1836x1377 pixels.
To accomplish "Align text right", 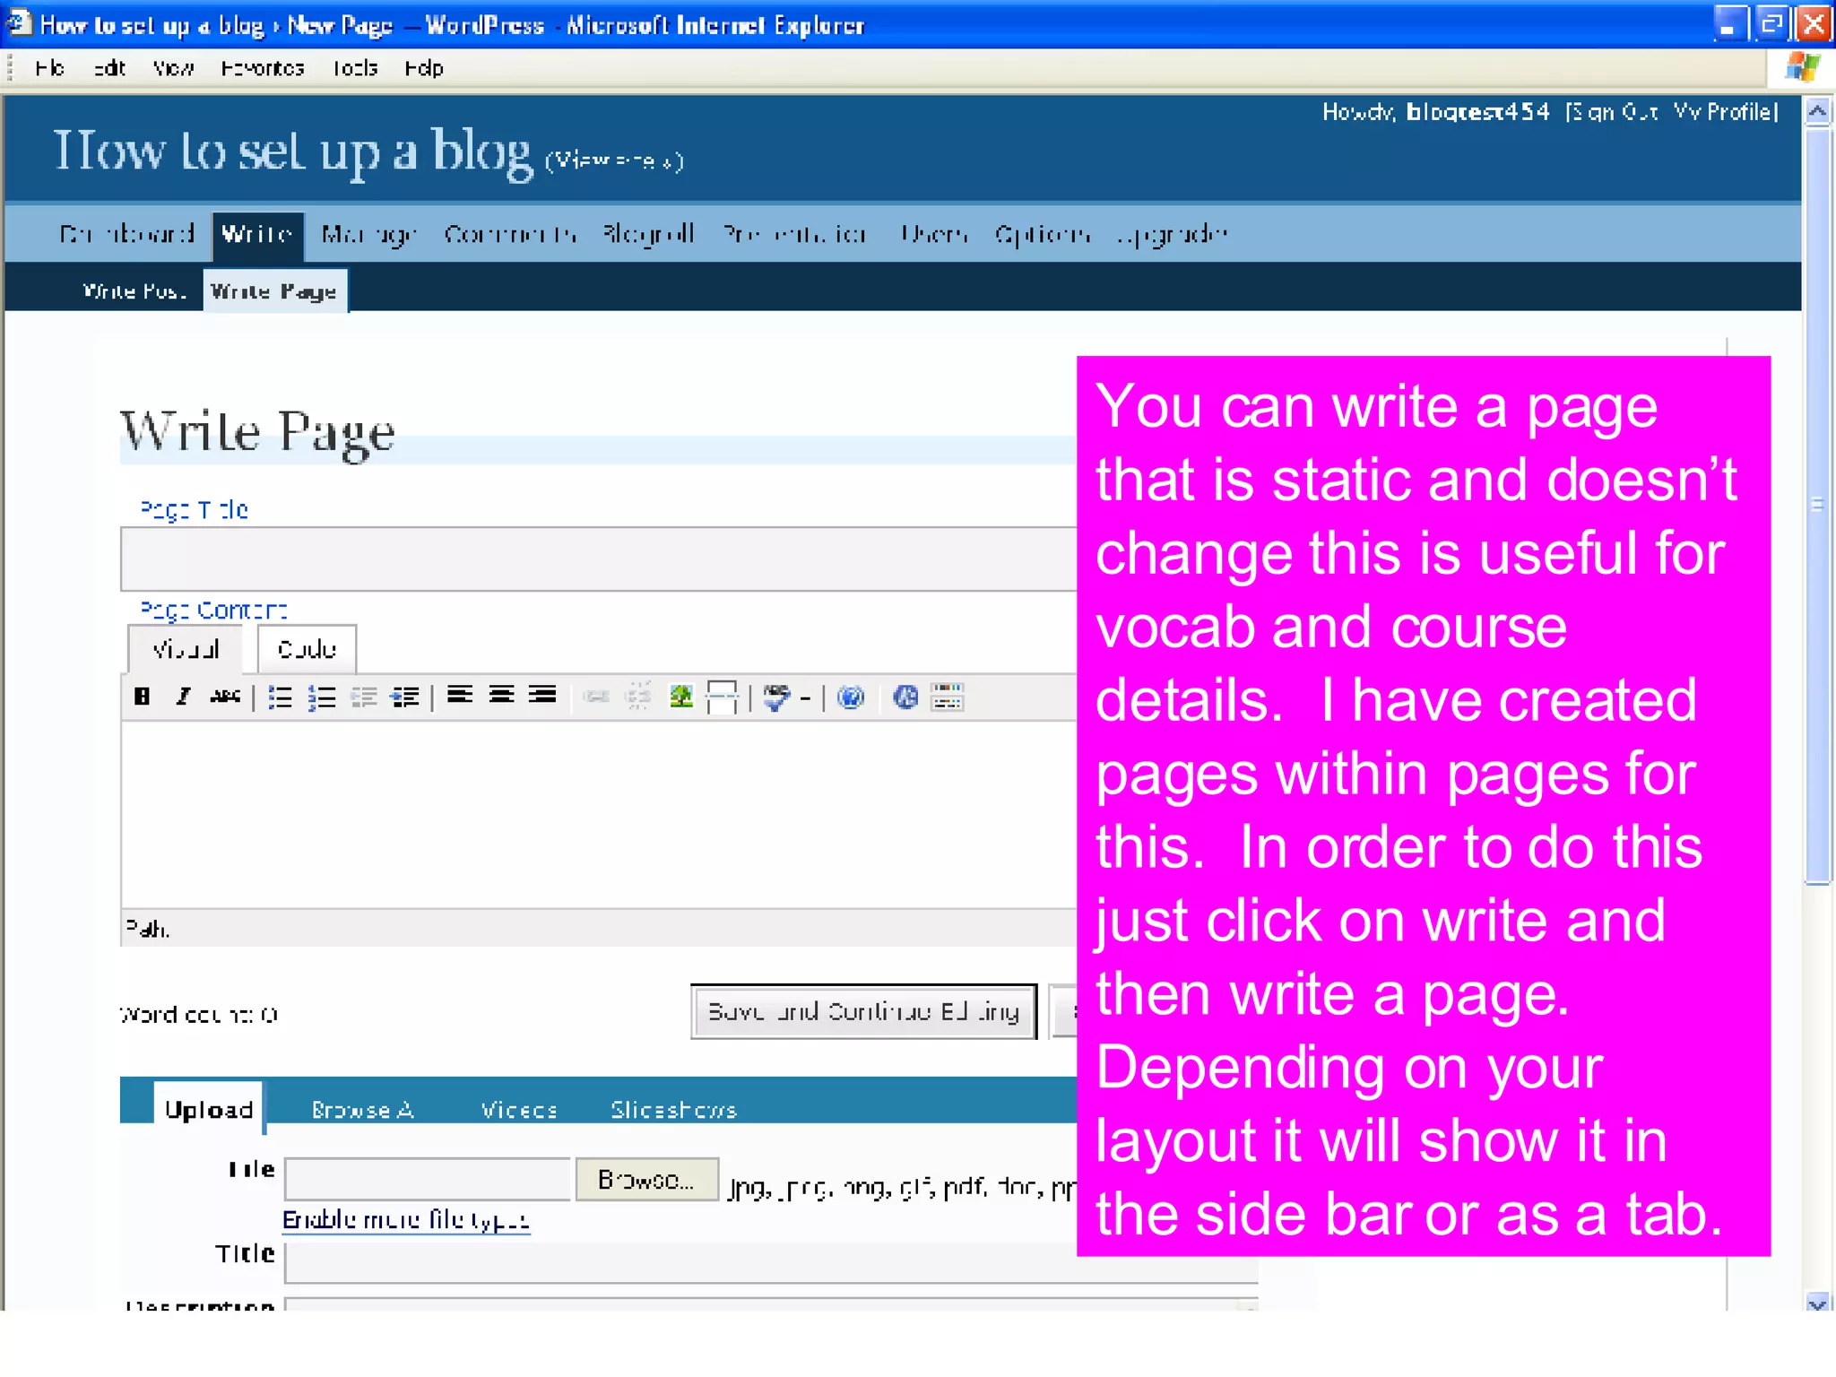I will click(542, 696).
